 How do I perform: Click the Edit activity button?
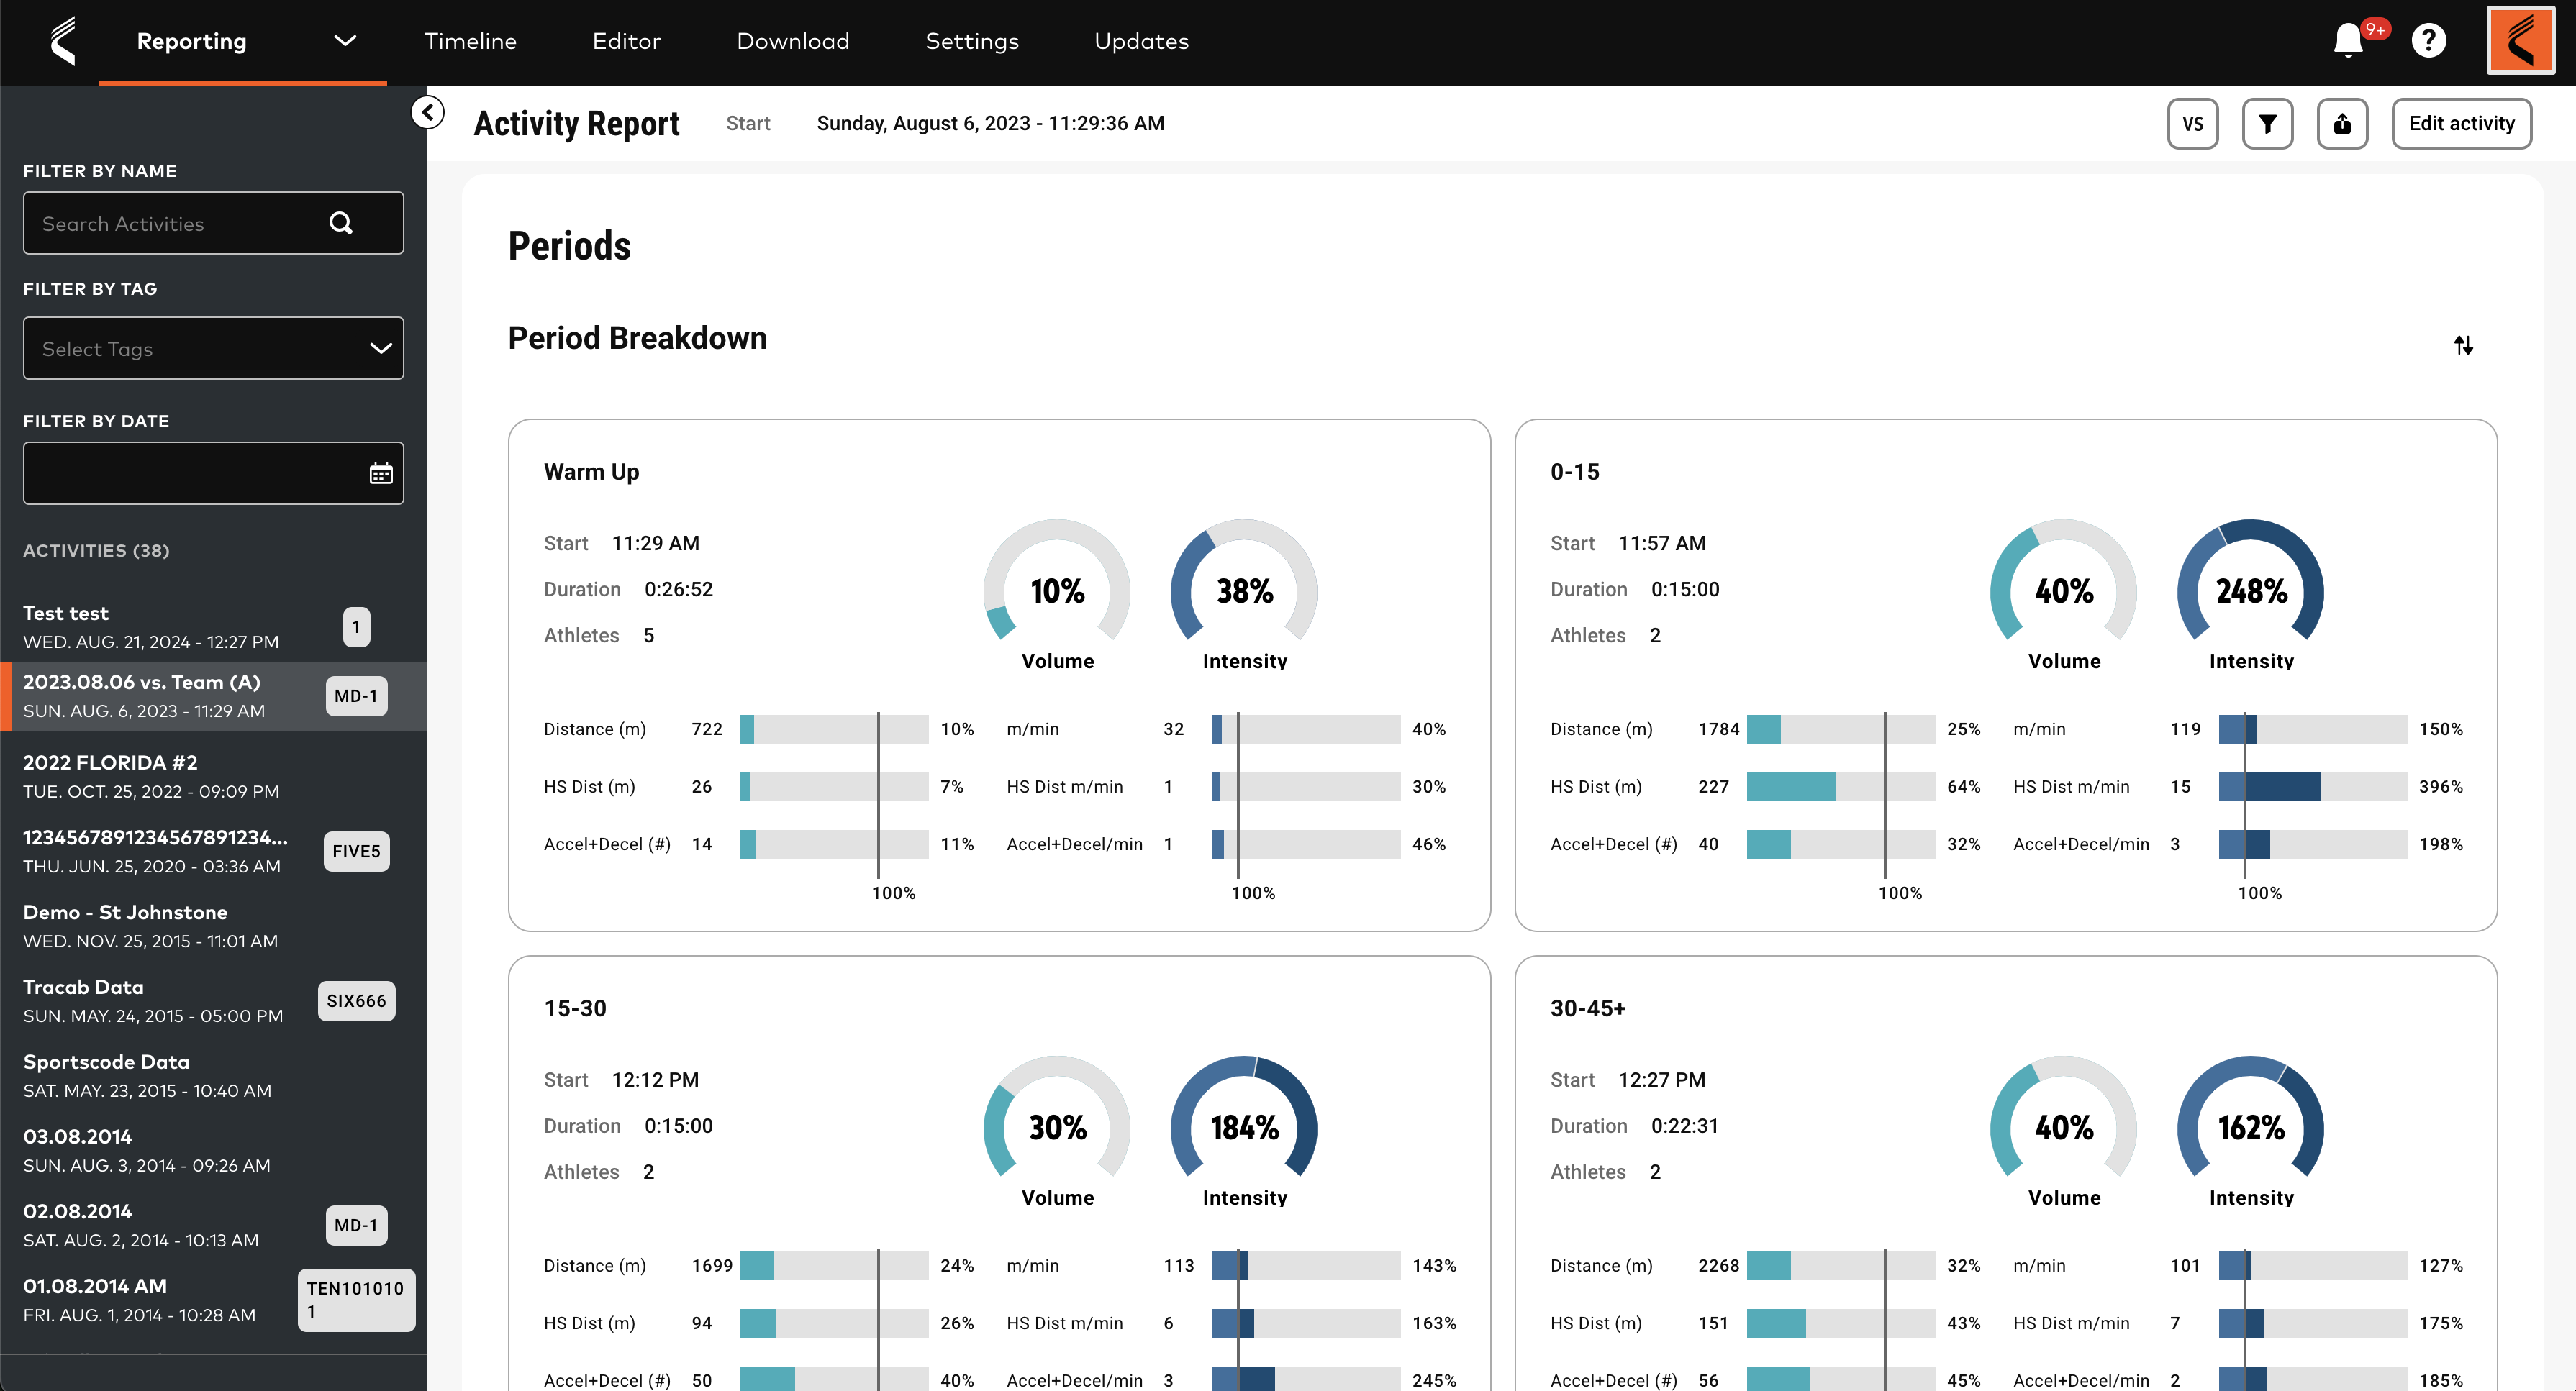click(2461, 124)
